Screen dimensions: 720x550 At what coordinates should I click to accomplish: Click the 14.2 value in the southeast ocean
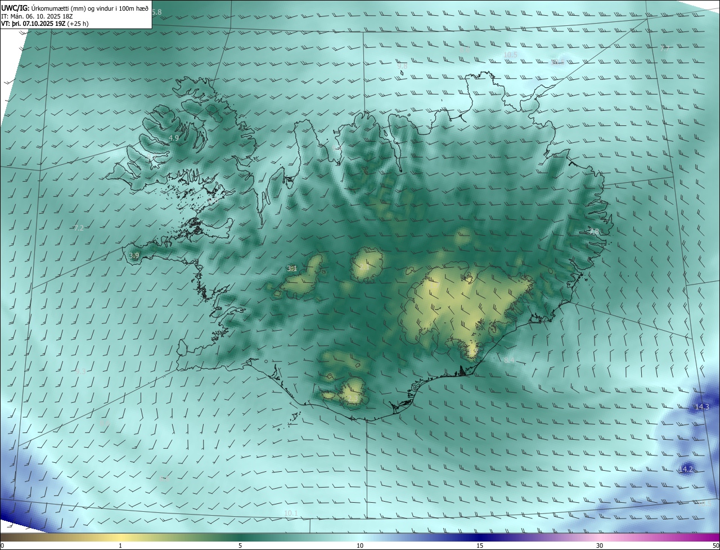point(687,469)
